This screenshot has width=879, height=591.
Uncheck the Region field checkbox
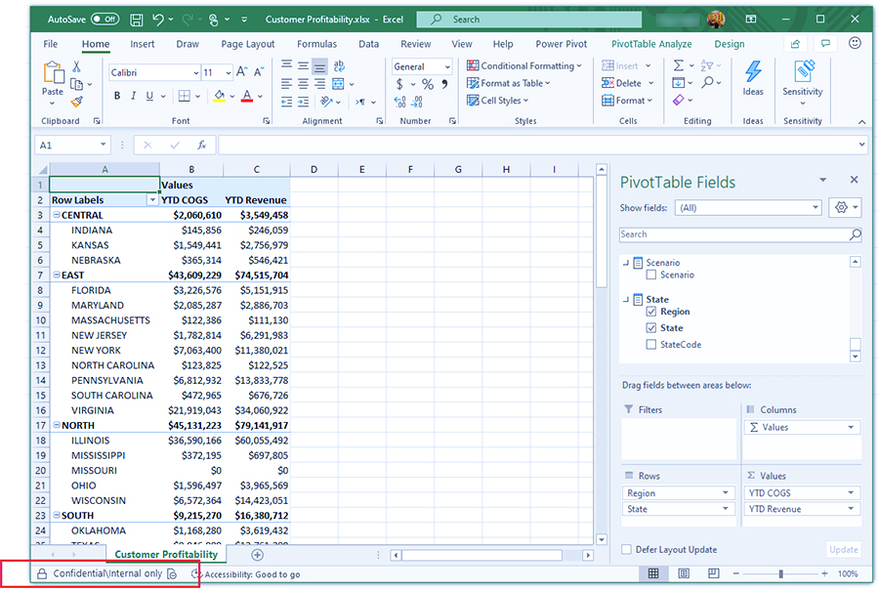click(x=650, y=312)
